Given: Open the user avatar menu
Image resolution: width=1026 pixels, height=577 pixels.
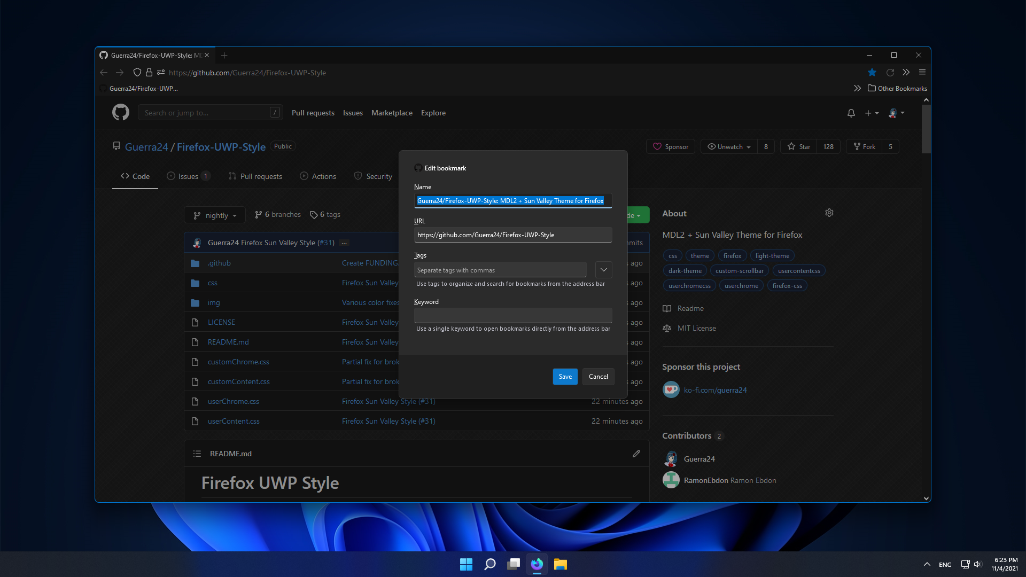Looking at the screenshot, I should (896, 113).
